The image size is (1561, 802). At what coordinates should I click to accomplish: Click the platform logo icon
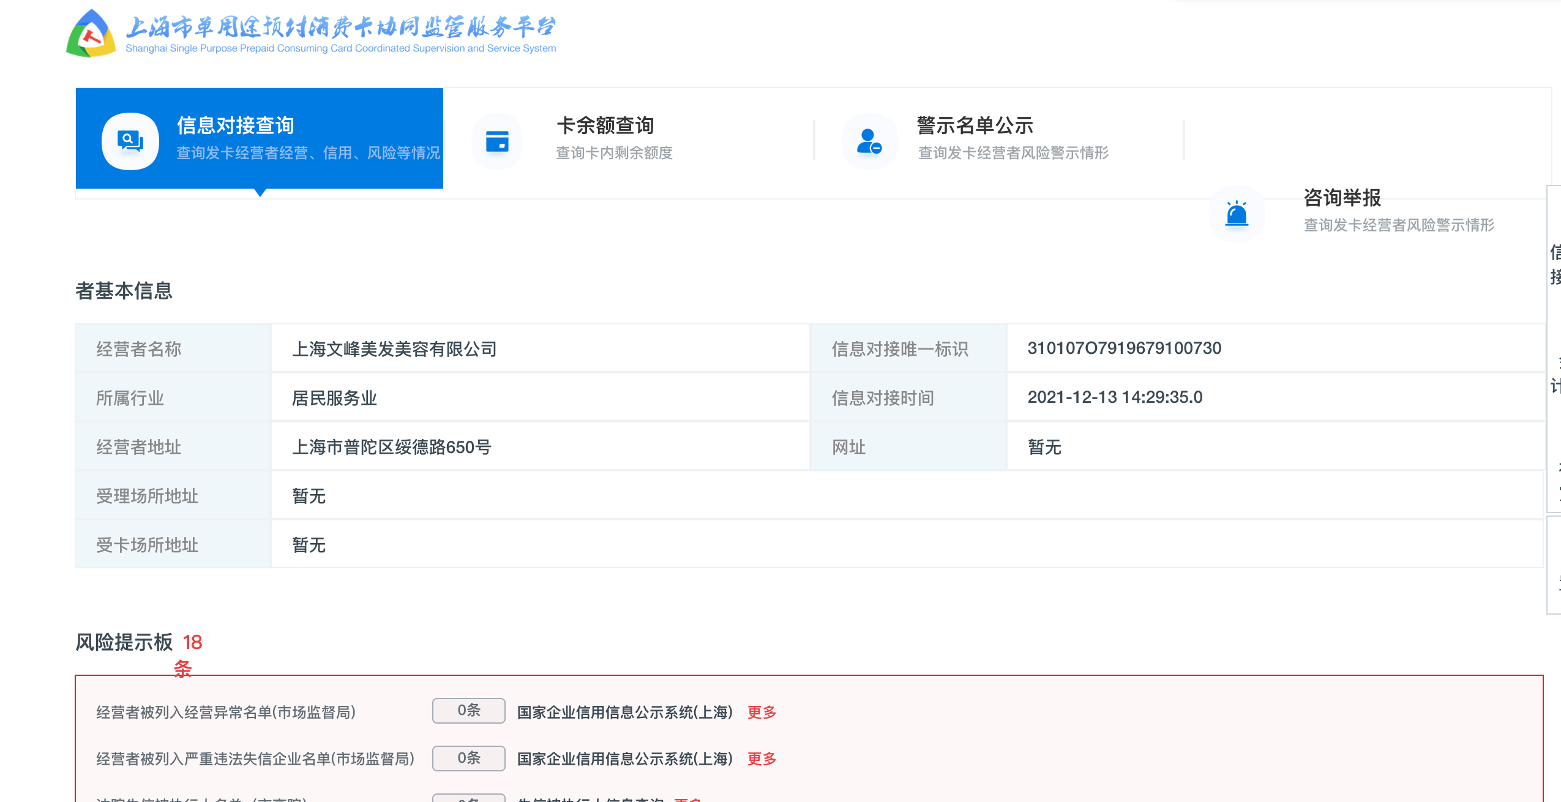[x=91, y=34]
